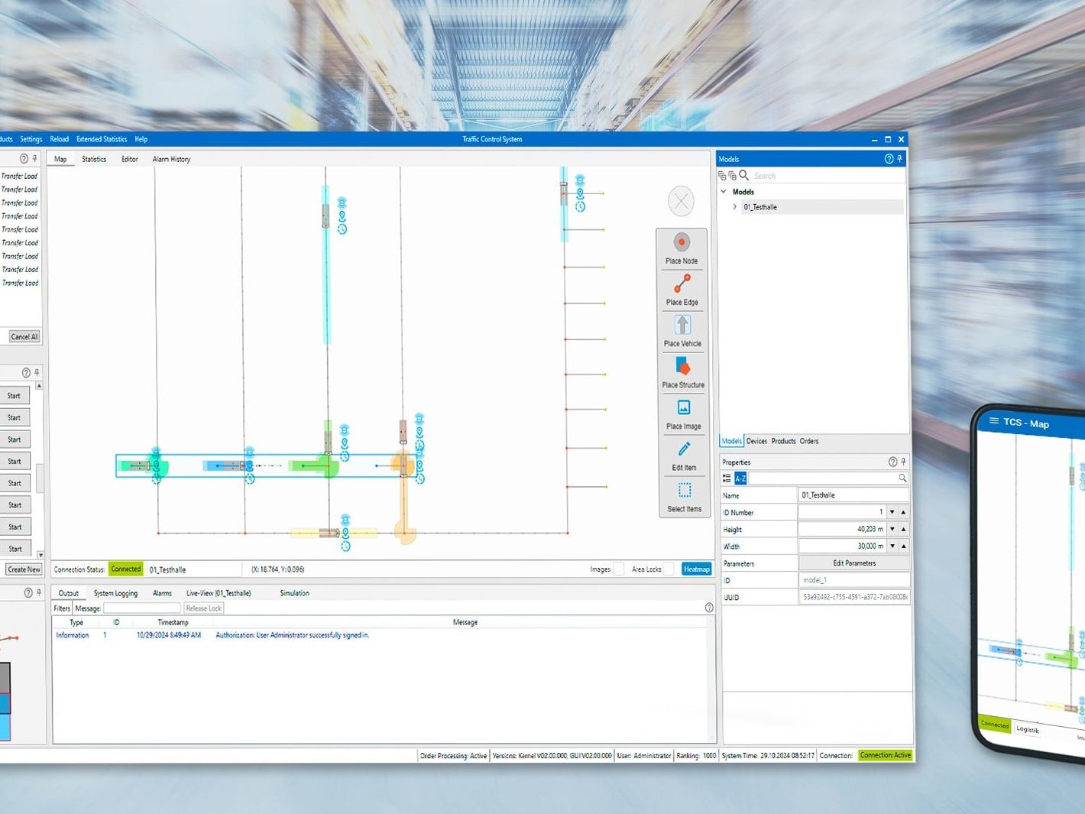Toggle the Images checkbox
This screenshot has width=1085, height=814.
pos(619,569)
